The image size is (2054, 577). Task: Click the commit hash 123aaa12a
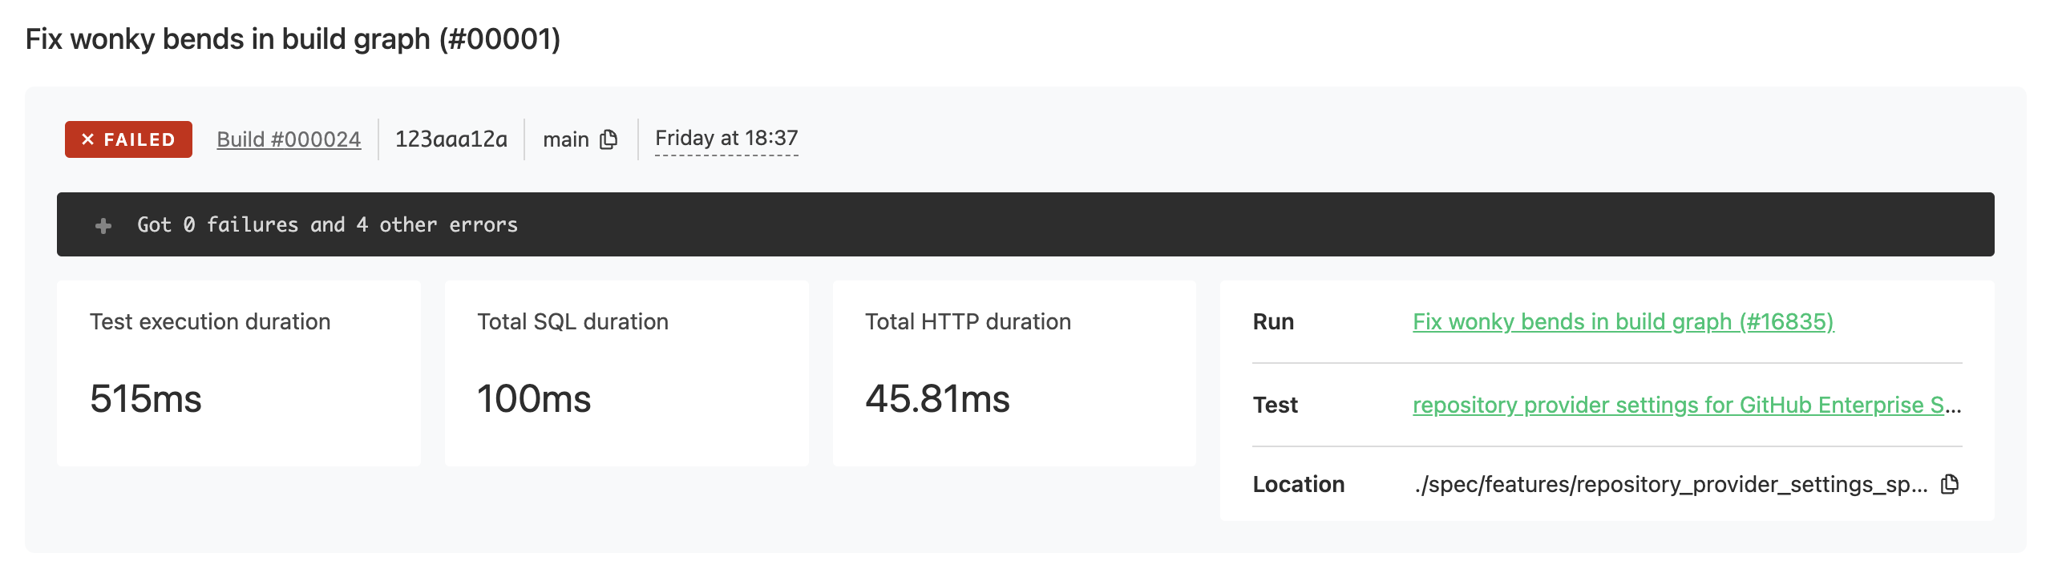pos(451,139)
